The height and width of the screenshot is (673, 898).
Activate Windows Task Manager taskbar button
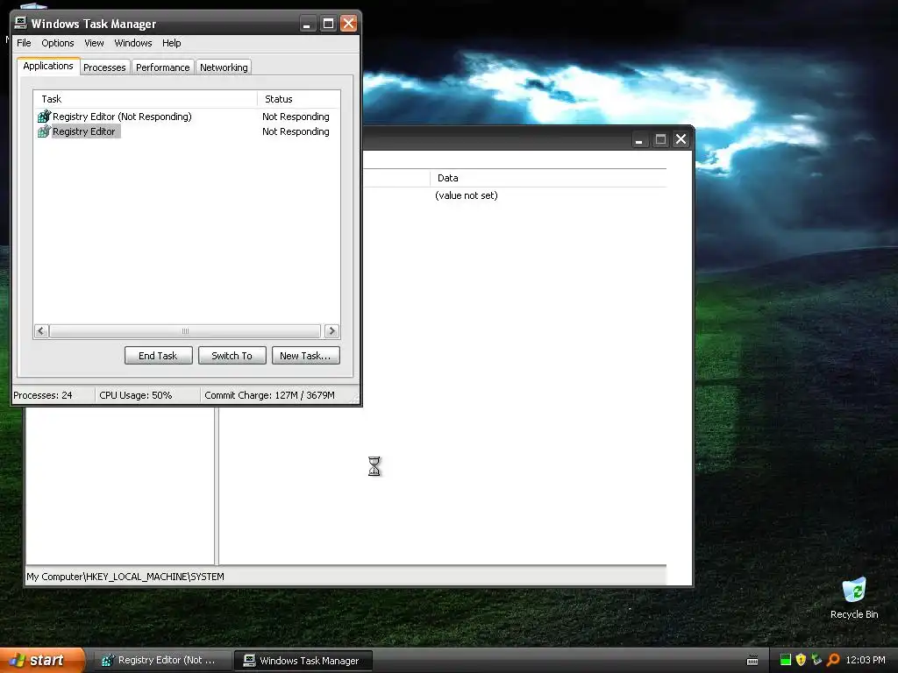click(x=303, y=661)
